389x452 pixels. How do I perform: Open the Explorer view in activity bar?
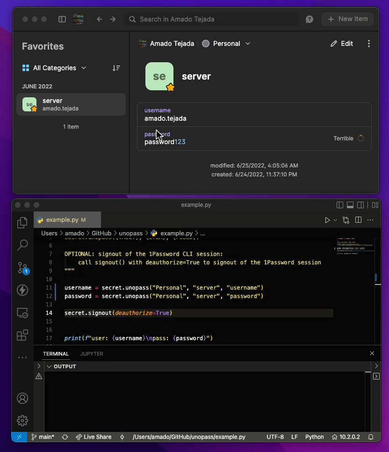(22, 223)
